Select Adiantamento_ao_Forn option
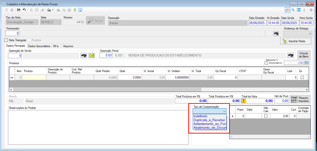The image size is (317, 151). point(210,124)
